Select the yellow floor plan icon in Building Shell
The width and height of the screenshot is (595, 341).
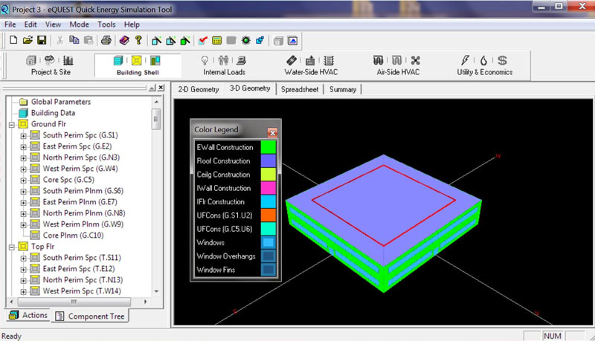point(137,60)
